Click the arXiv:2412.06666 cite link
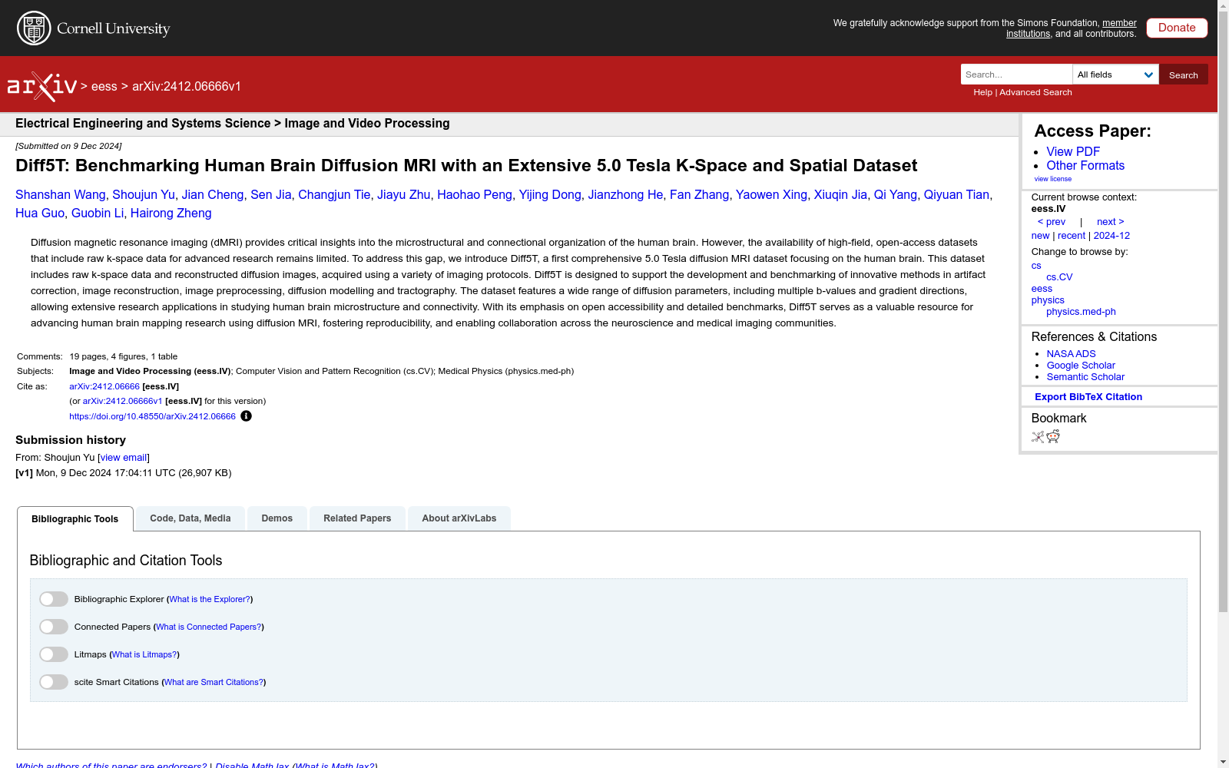Screen dimensions: 1229x768 click(104, 386)
